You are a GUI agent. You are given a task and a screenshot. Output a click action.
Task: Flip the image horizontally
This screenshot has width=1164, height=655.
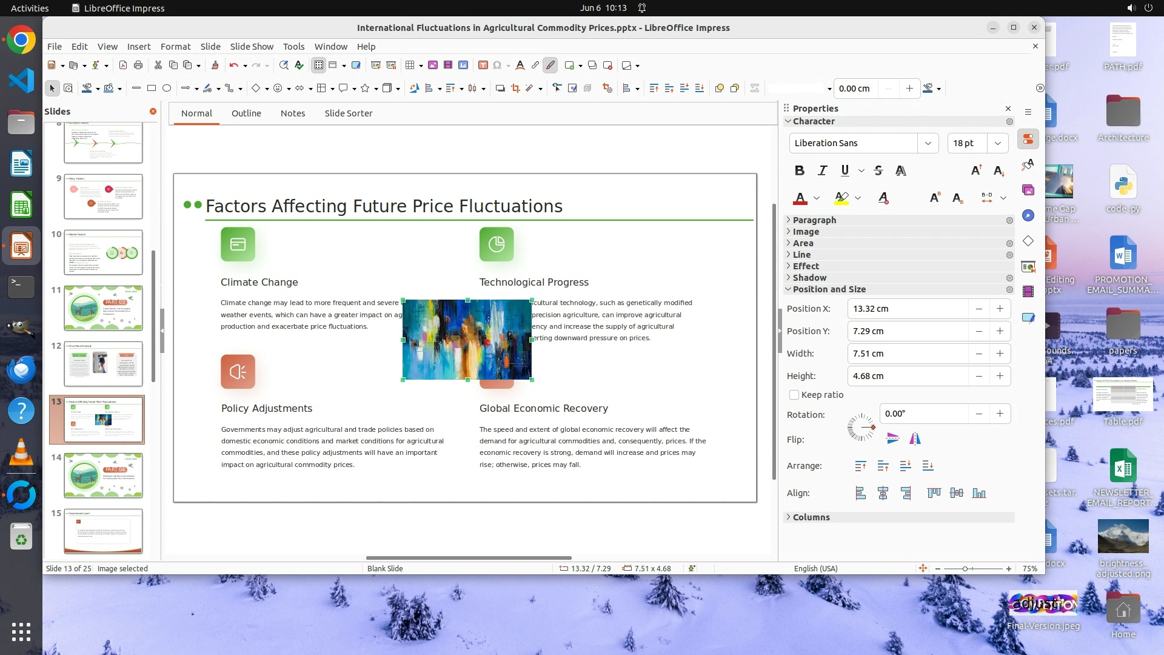pos(915,438)
